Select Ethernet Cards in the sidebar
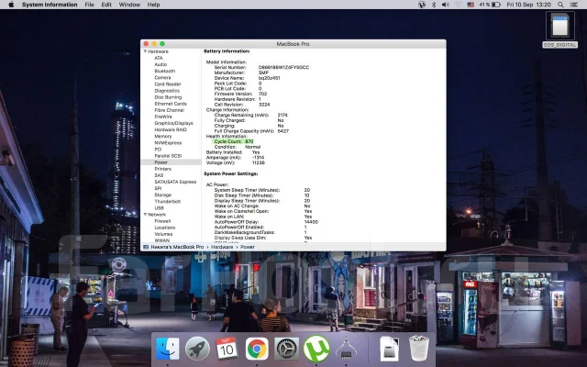The width and height of the screenshot is (587, 367). pos(171,104)
